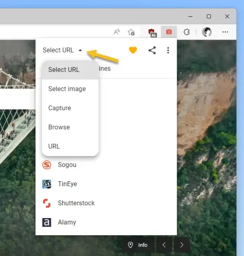Click the Shutterstock logo icon

click(x=46, y=203)
